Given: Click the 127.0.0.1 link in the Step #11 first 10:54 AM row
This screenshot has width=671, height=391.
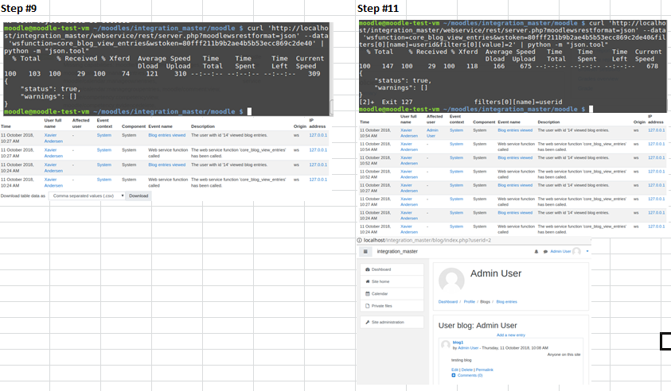Looking at the screenshot, I should 656,130.
